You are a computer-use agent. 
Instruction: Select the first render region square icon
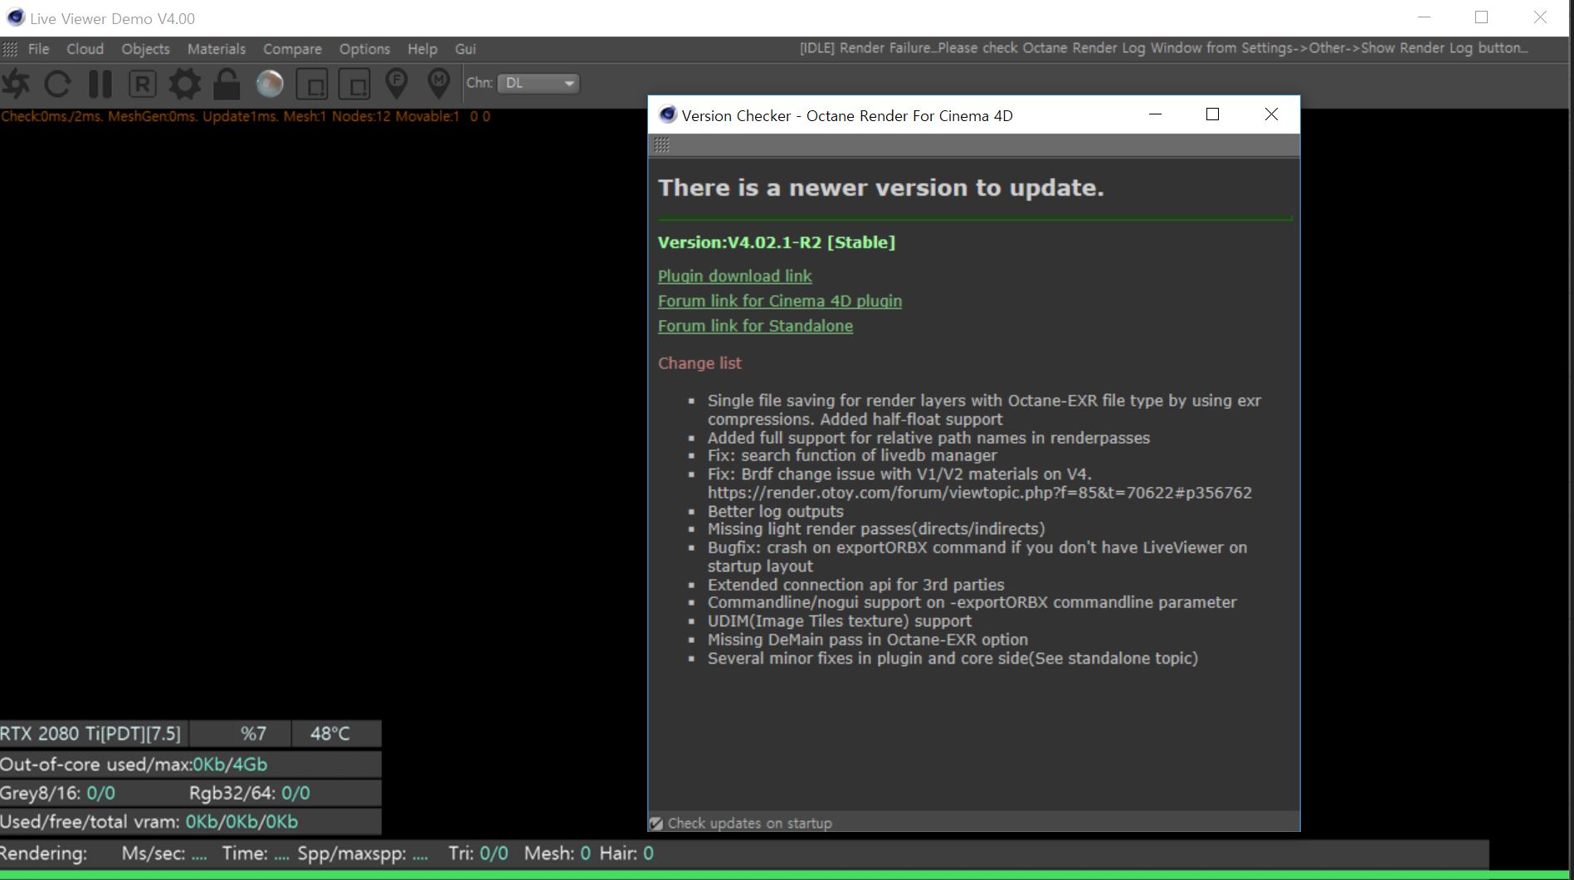coord(312,84)
